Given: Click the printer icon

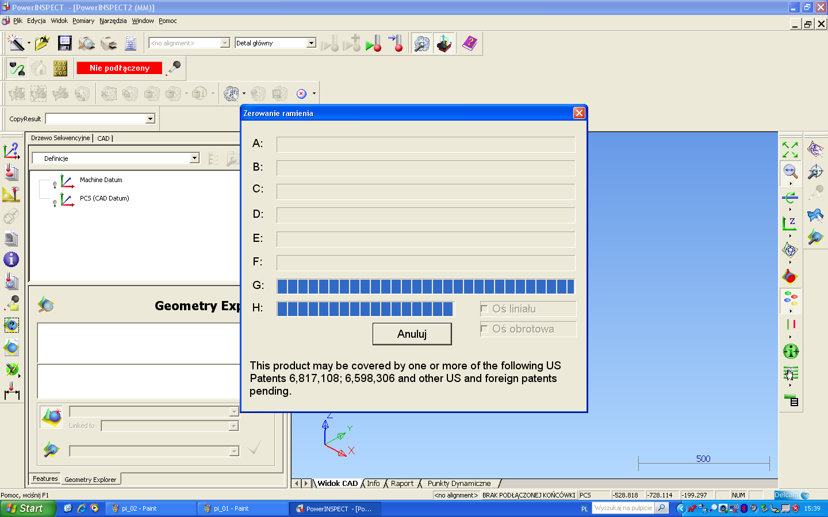Looking at the screenshot, I should pyautogui.click(x=108, y=43).
